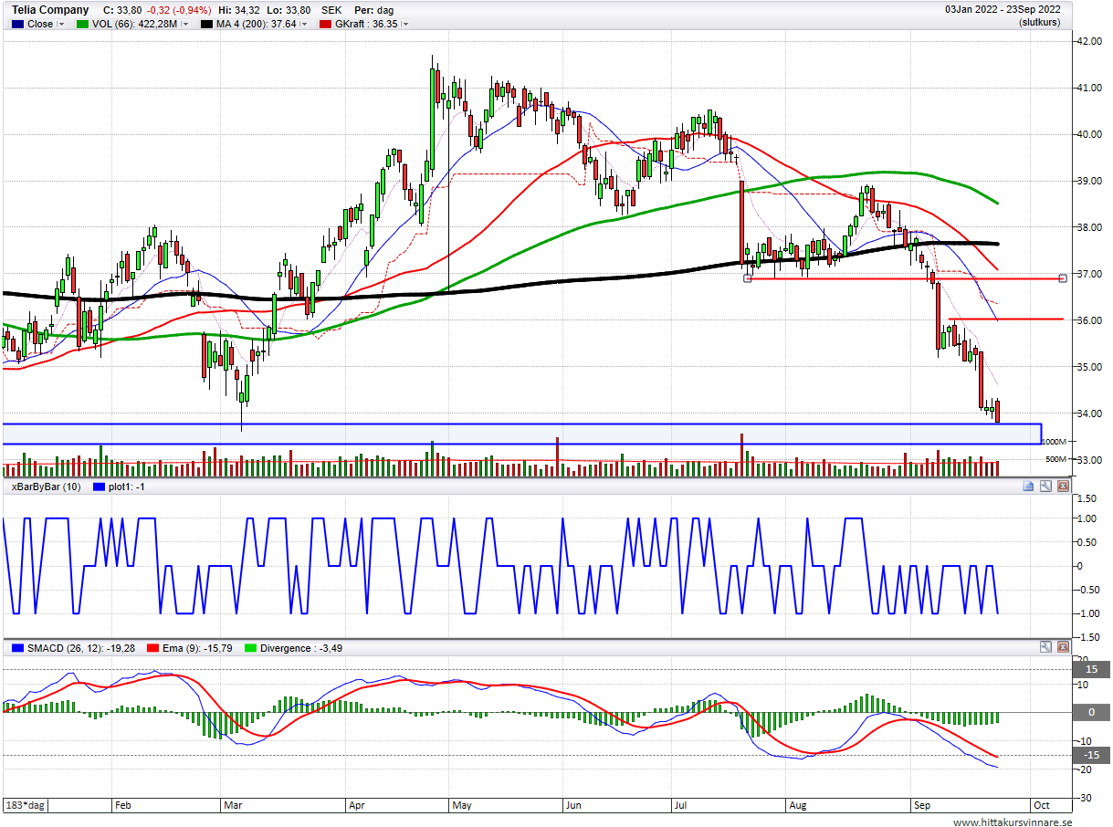This screenshot has width=1113, height=827.
Task: Select left handle of red support line at 37
Action: (748, 278)
